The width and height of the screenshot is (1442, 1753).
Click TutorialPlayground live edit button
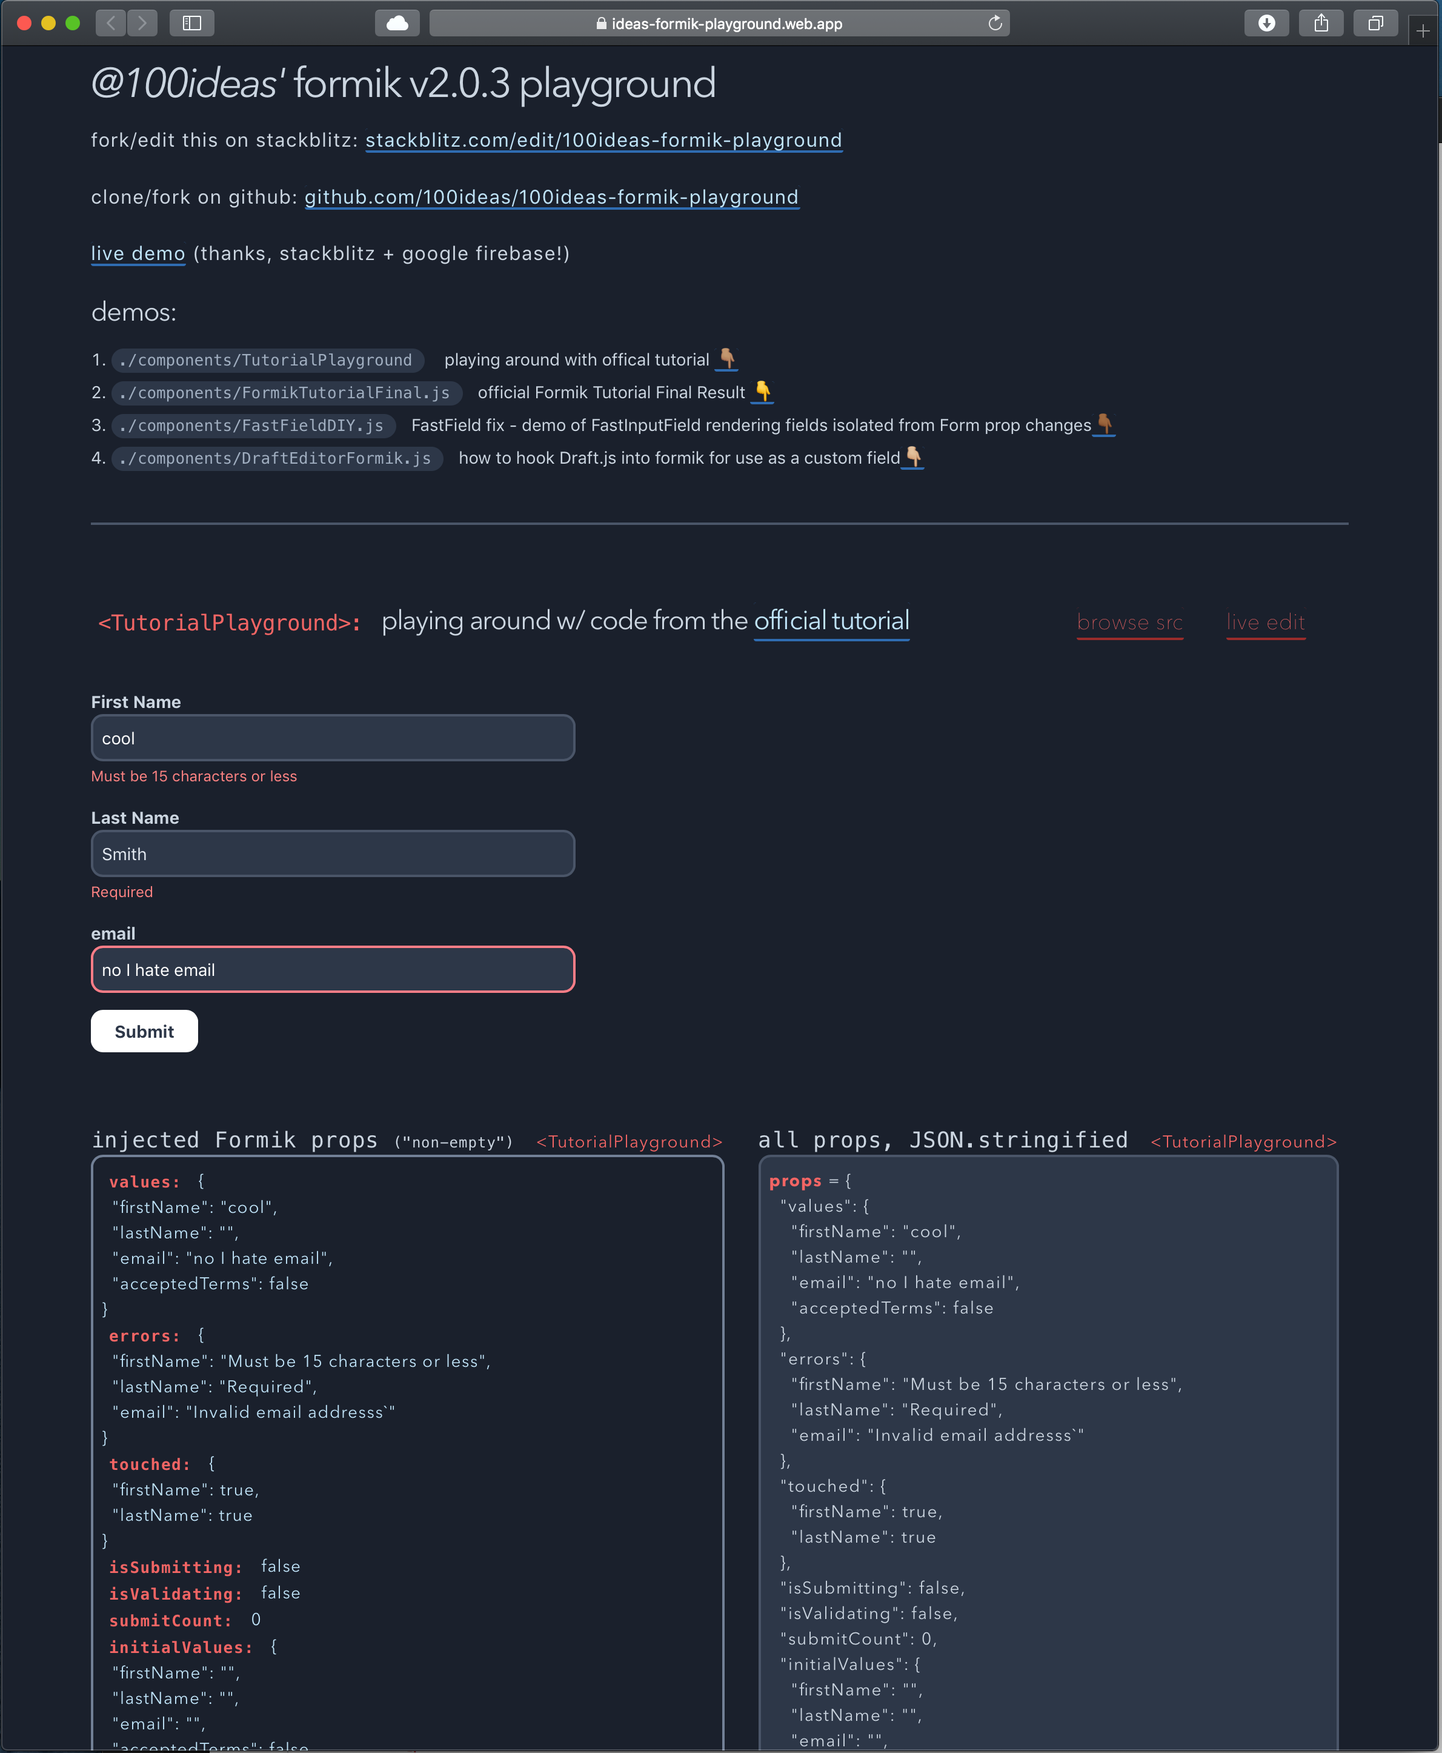(1263, 622)
